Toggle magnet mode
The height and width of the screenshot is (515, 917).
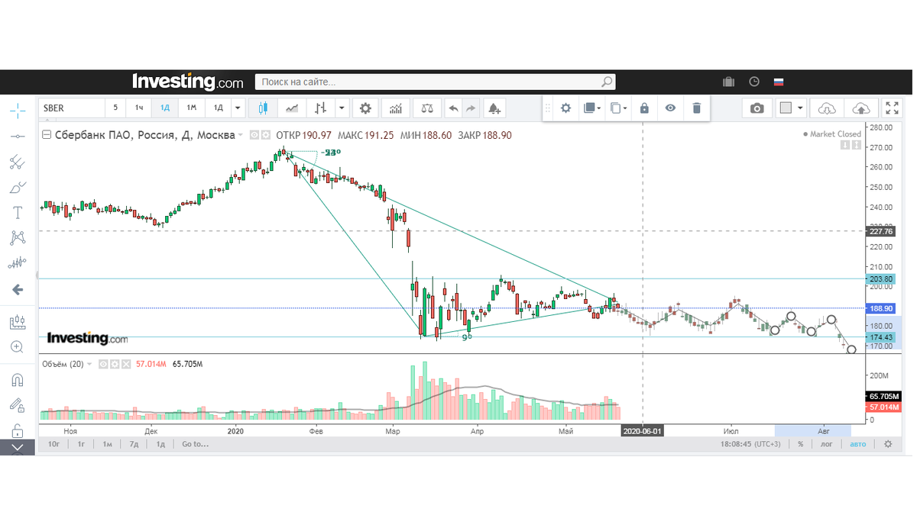[x=17, y=379]
